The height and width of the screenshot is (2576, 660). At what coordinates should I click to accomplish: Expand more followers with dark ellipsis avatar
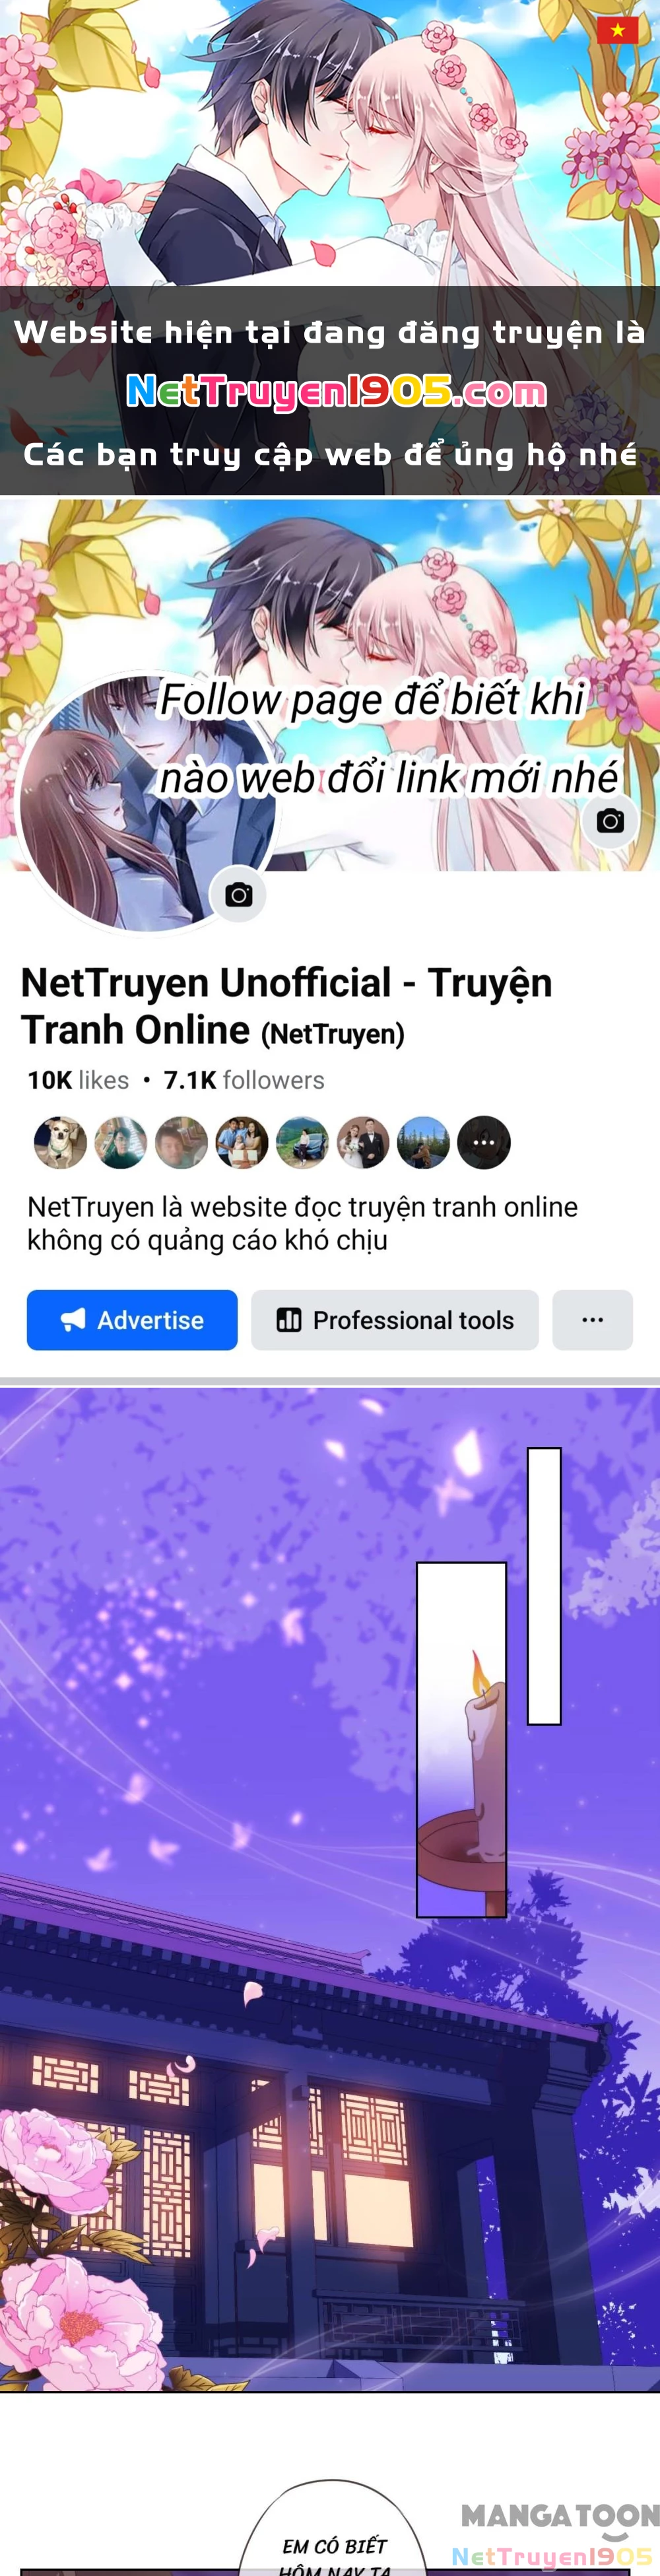484,1142
